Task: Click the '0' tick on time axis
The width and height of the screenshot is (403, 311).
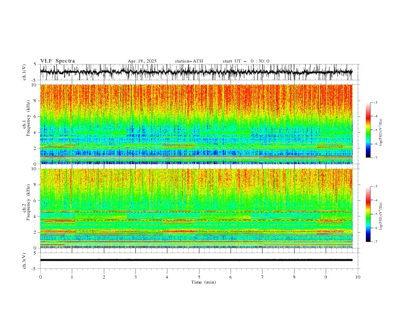Action: coord(40,277)
